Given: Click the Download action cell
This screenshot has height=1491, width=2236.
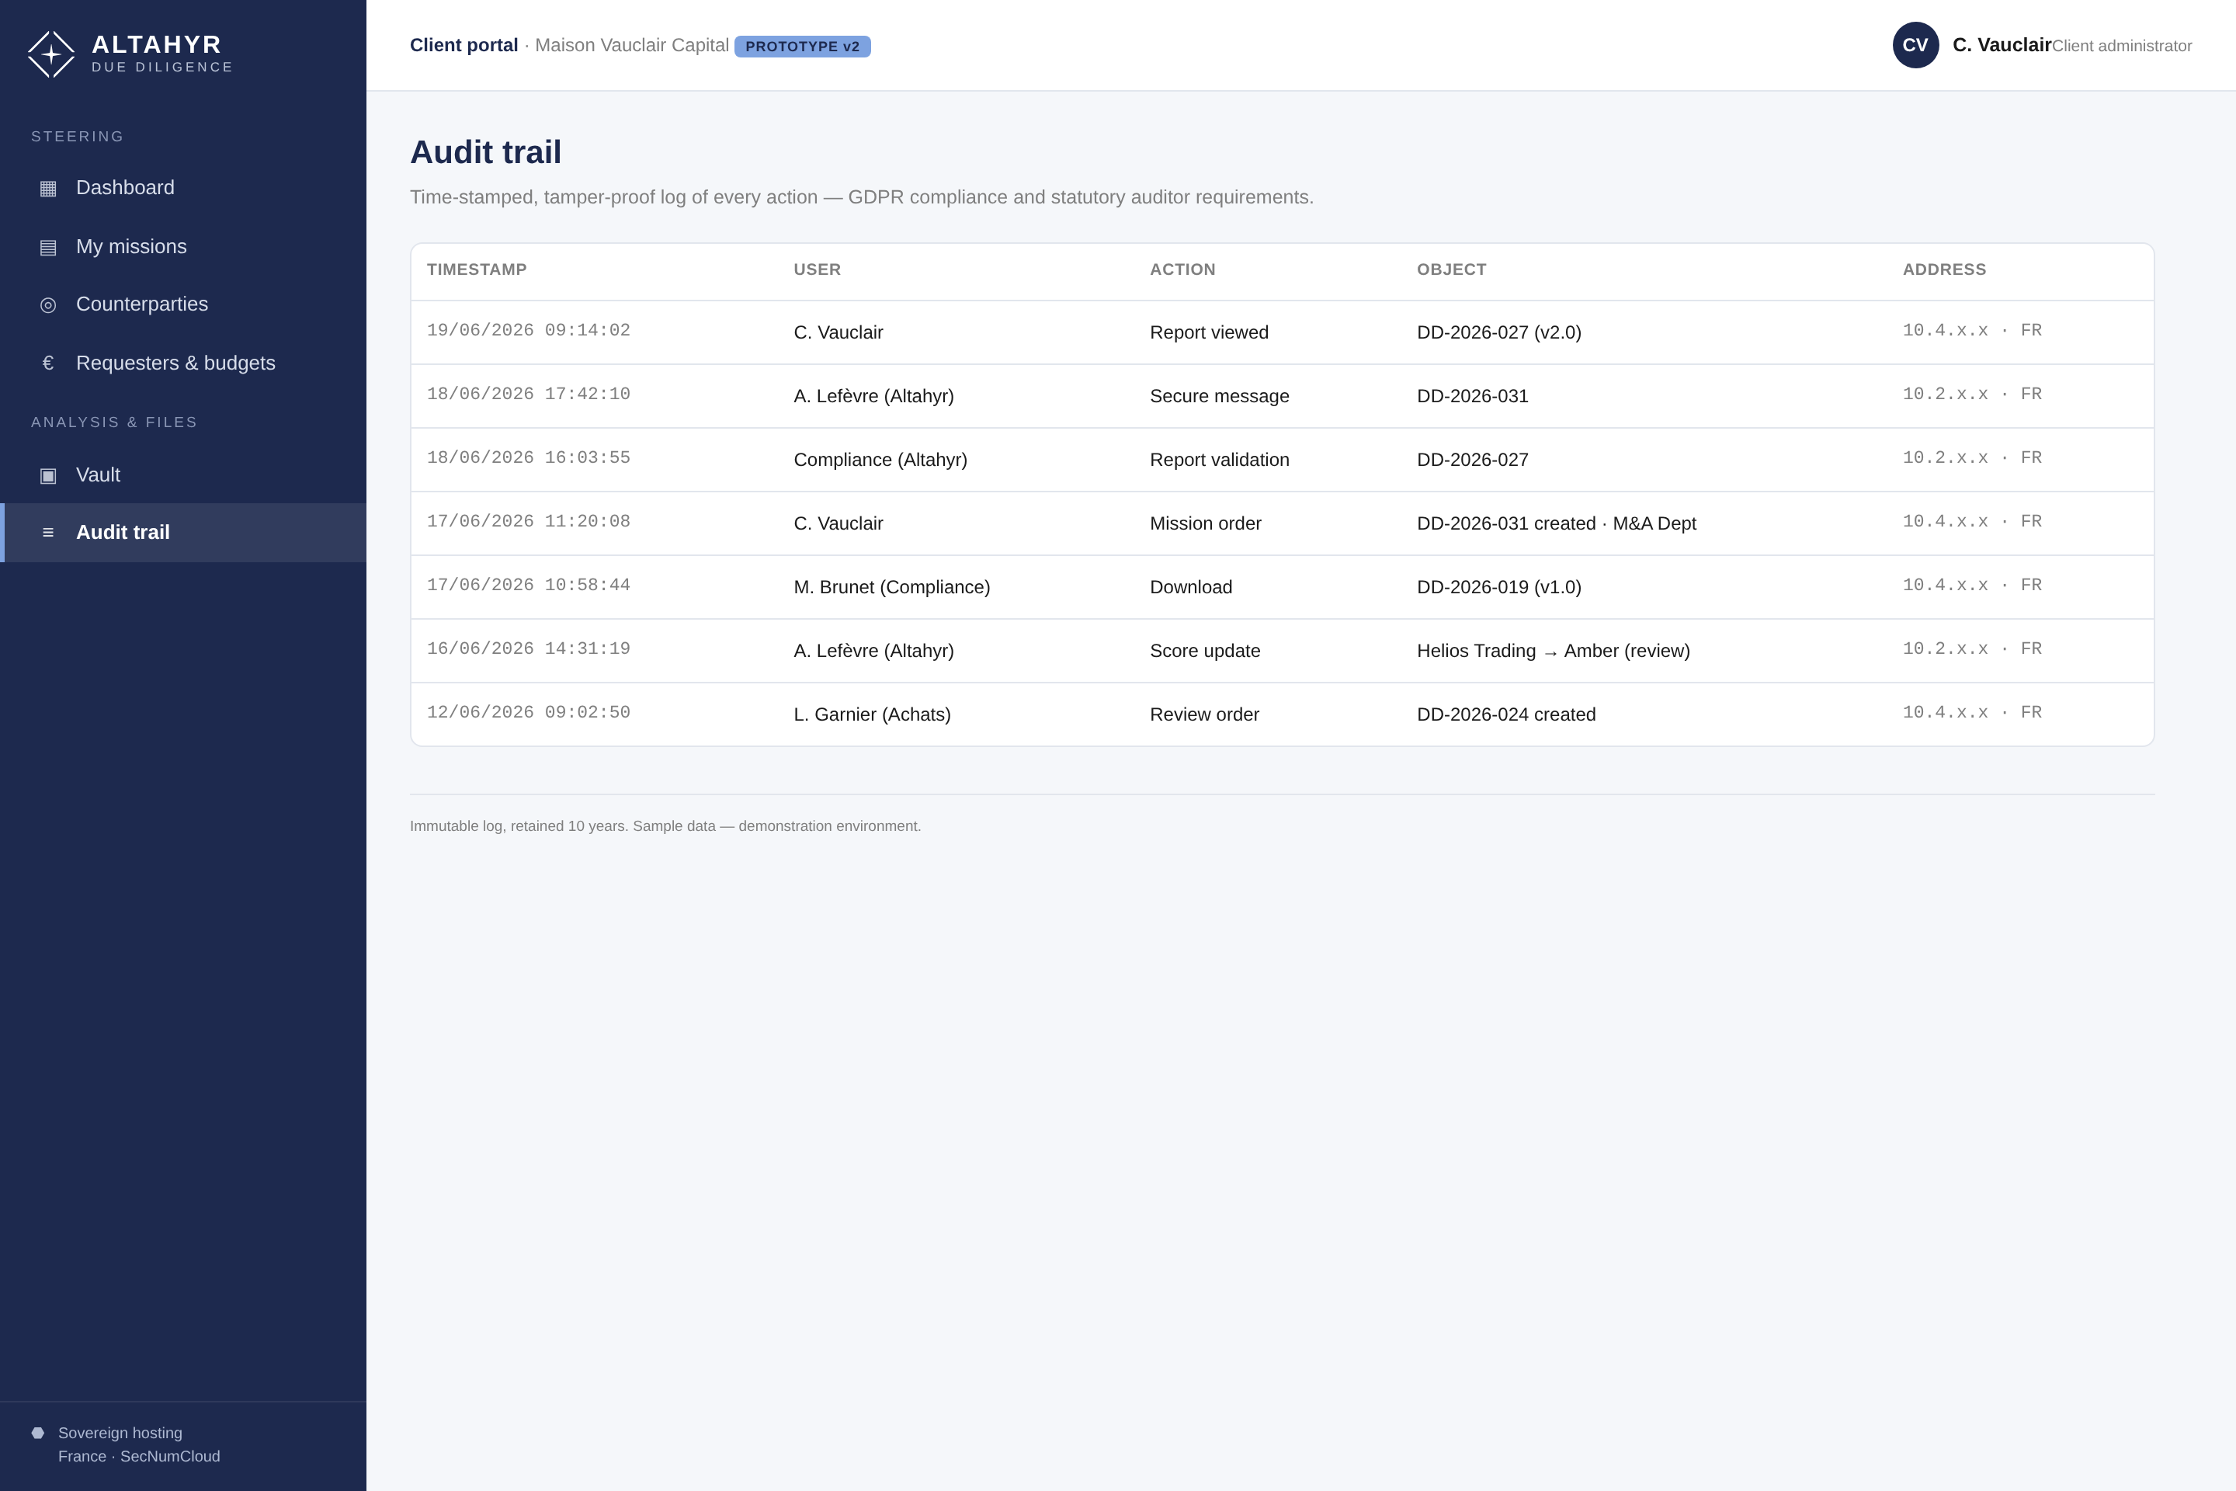Looking at the screenshot, I should (x=1191, y=588).
